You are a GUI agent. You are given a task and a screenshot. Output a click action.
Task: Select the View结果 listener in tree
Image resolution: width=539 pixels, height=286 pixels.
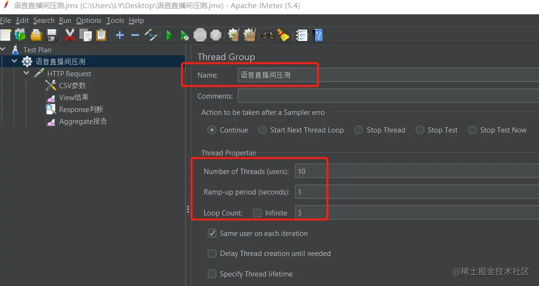(x=73, y=98)
